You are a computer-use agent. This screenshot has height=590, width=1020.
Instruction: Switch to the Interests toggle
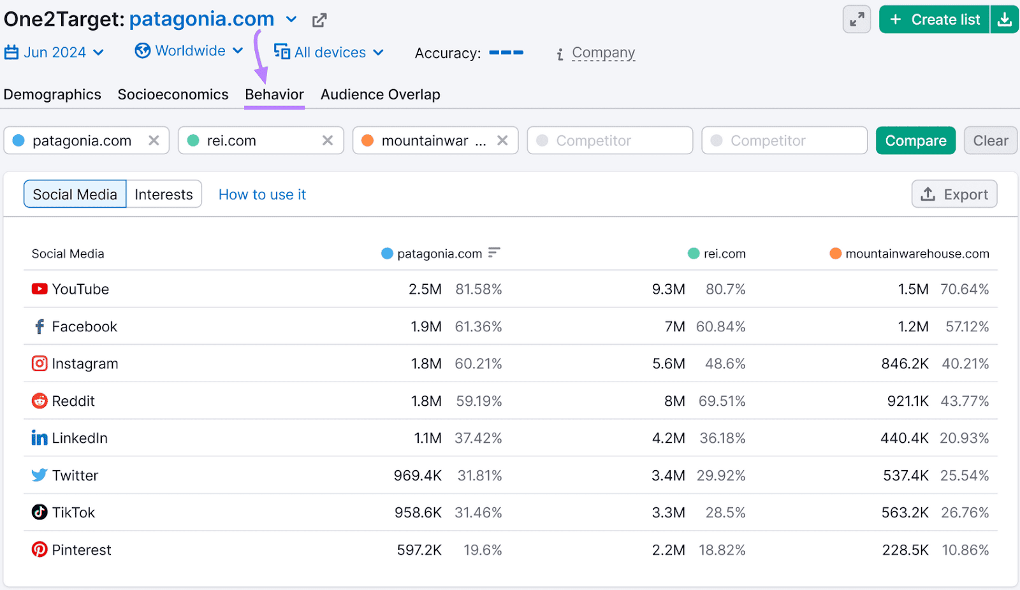pyautogui.click(x=164, y=194)
